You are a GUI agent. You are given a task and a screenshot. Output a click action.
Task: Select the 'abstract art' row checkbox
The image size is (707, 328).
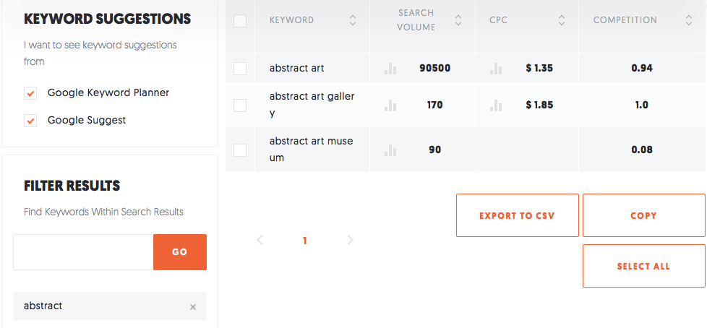tap(240, 69)
